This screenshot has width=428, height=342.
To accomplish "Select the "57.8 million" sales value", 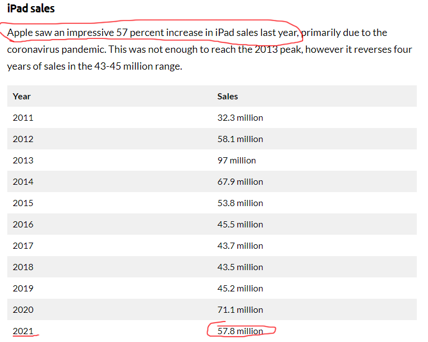I will (240, 331).
